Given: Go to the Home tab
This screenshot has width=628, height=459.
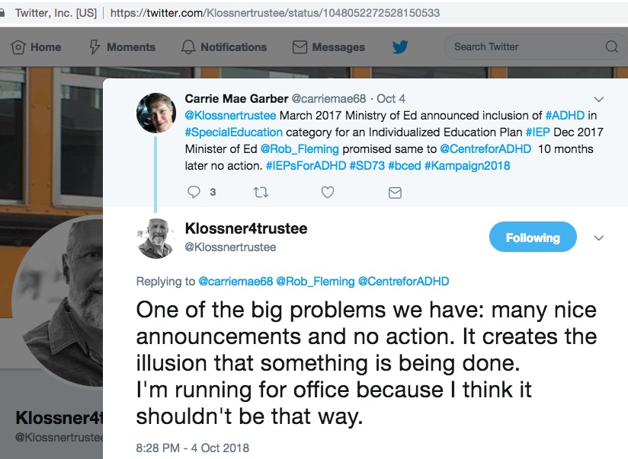Looking at the screenshot, I should 37,47.
